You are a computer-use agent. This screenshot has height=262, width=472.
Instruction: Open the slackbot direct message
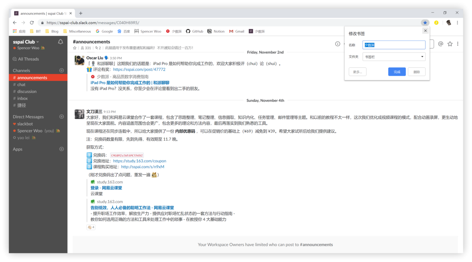(x=38, y=124)
